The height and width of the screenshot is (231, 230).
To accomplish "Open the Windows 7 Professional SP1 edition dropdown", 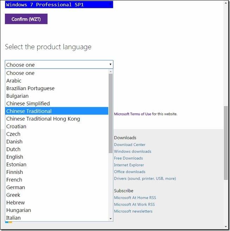I will click(x=59, y=5).
